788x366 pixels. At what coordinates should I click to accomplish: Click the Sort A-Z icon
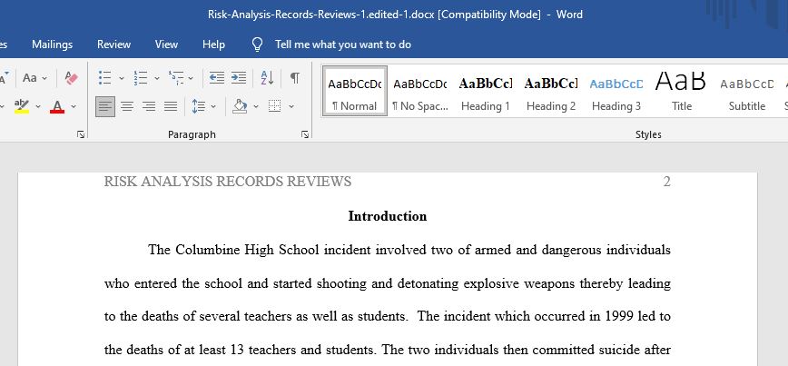coord(267,78)
